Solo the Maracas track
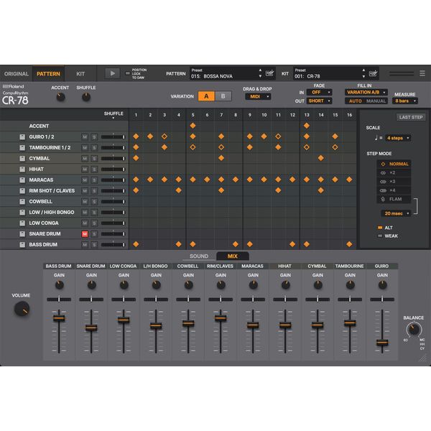431x431 pixels. 94,180
